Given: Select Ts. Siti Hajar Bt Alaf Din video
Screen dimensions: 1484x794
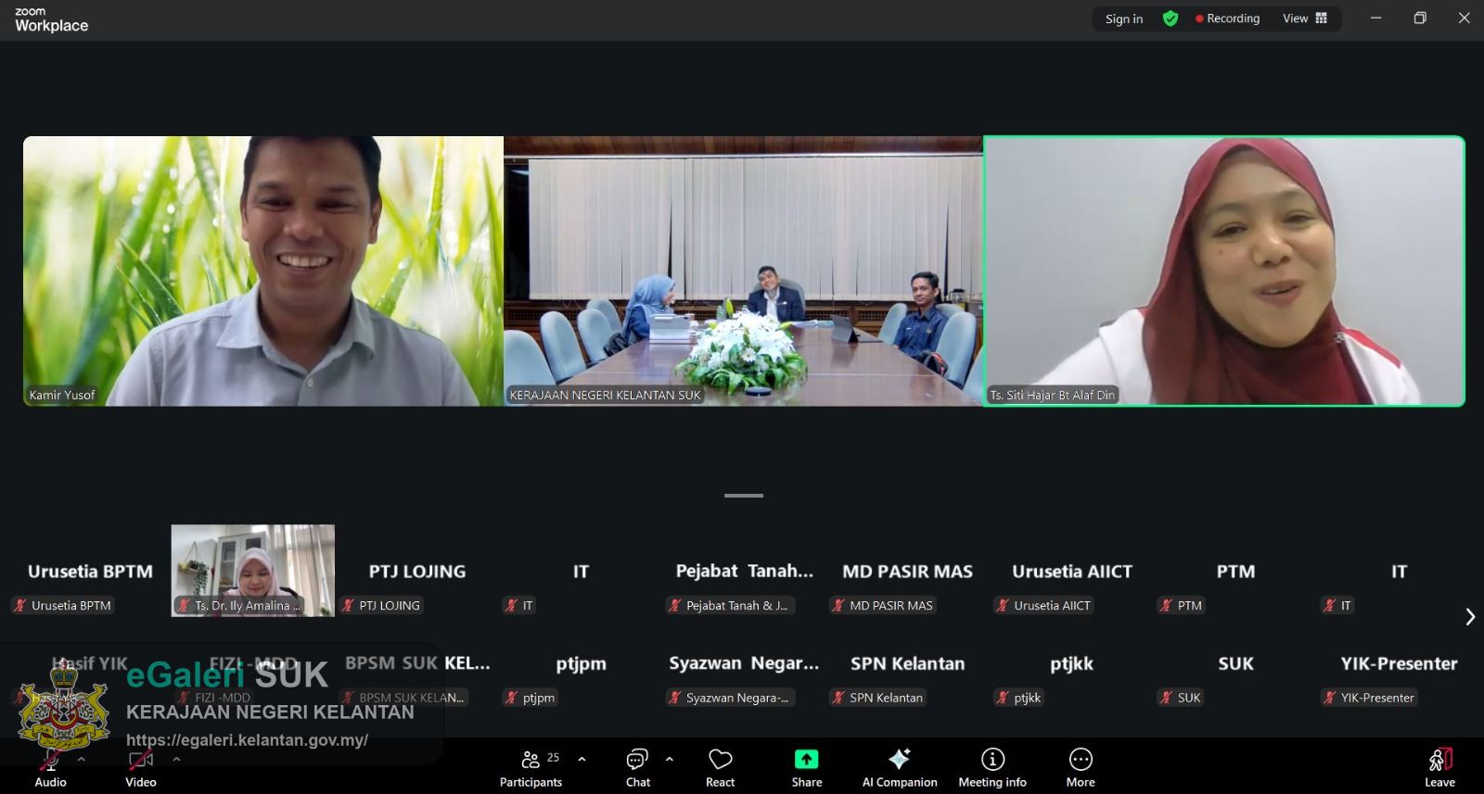Looking at the screenshot, I should pos(1224,271).
